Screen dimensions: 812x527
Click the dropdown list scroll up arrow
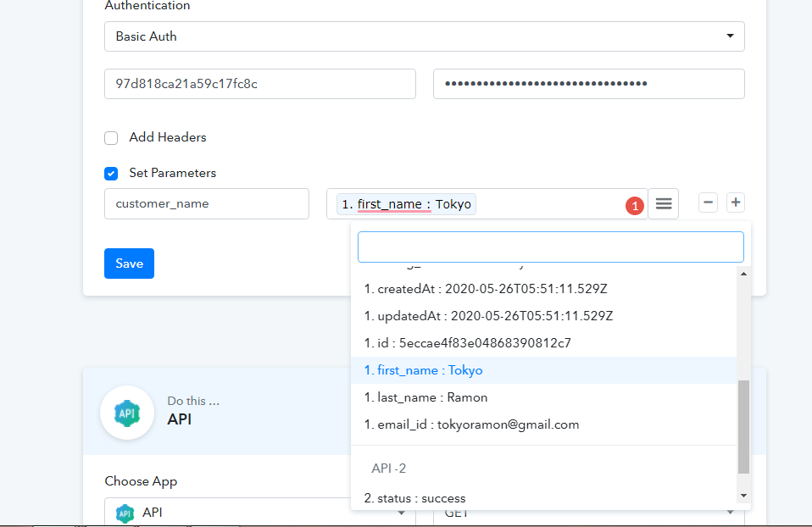point(743,274)
